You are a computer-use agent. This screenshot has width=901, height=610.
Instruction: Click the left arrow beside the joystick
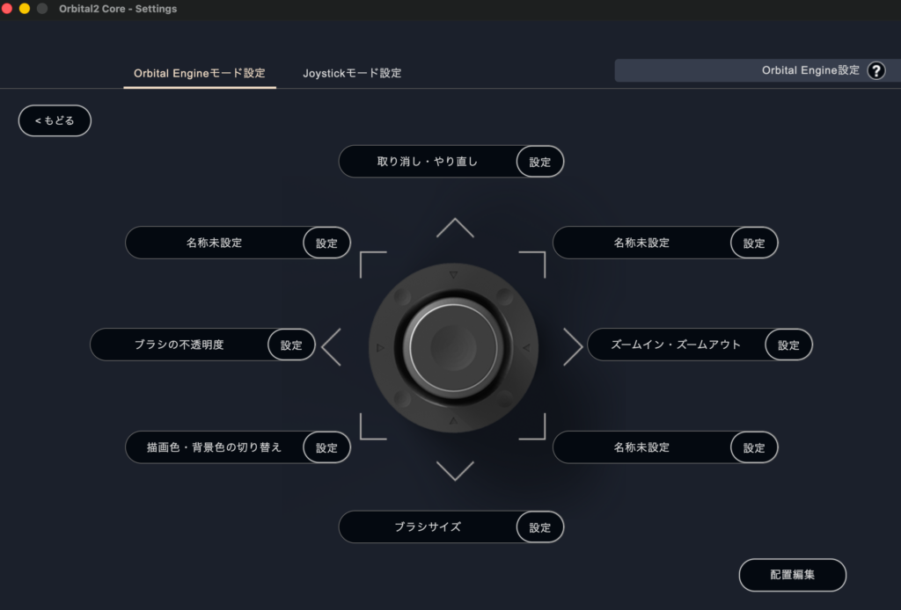(x=332, y=346)
